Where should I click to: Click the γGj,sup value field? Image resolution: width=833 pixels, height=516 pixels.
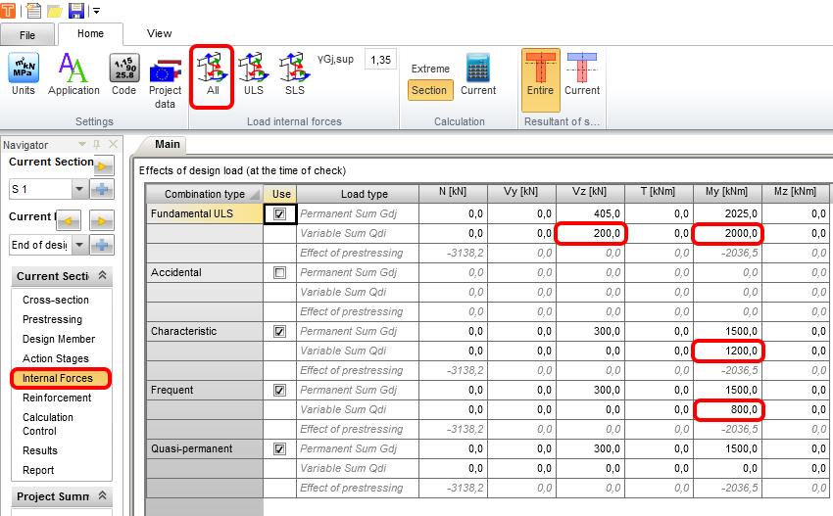click(x=380, y=60)
